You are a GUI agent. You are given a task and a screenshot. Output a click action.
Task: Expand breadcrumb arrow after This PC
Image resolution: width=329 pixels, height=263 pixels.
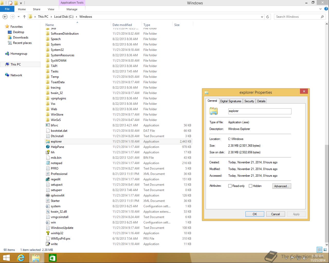point(51,17)
